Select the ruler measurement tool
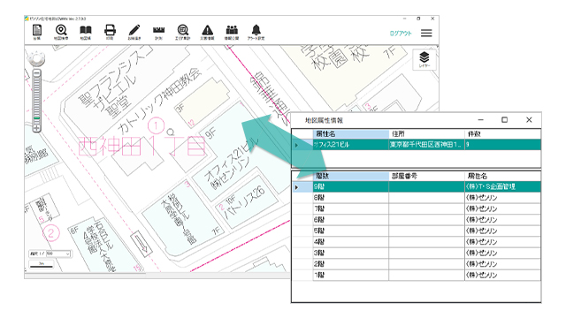 coord(159,32)
